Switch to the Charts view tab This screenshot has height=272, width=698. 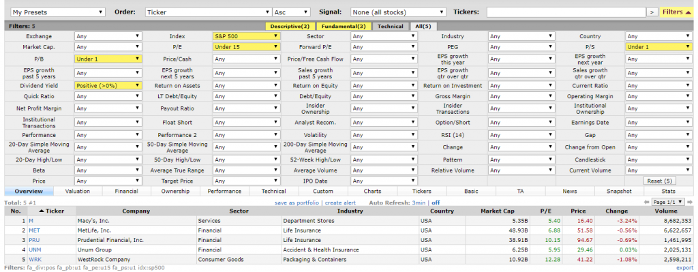(x=372, y=192)
